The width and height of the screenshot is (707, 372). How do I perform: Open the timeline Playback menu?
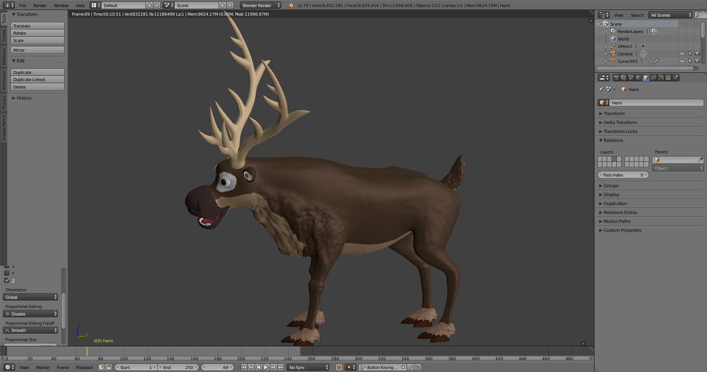[84, 367]
